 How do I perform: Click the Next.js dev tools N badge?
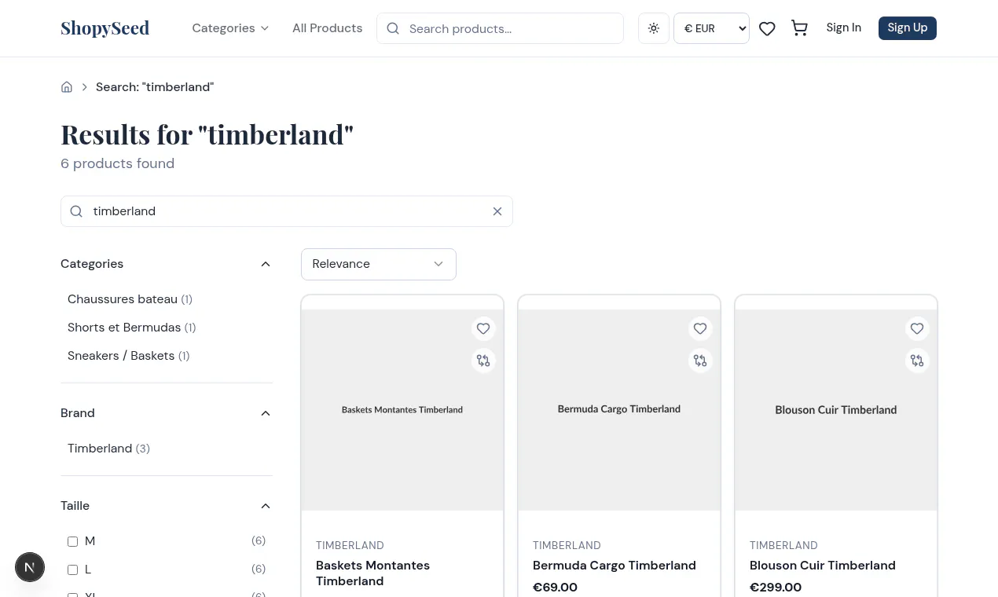[x=30, y=567]
